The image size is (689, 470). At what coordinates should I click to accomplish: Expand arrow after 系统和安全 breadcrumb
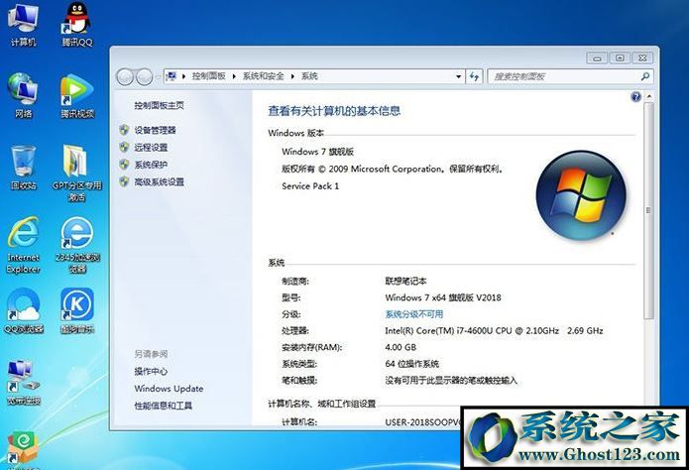click(x=292, y=76)
